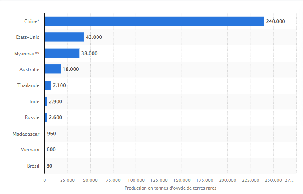The height and width of the screenshot is (194, 303).
Task: Click the 240.000 value label
Action: pos(275,21)
